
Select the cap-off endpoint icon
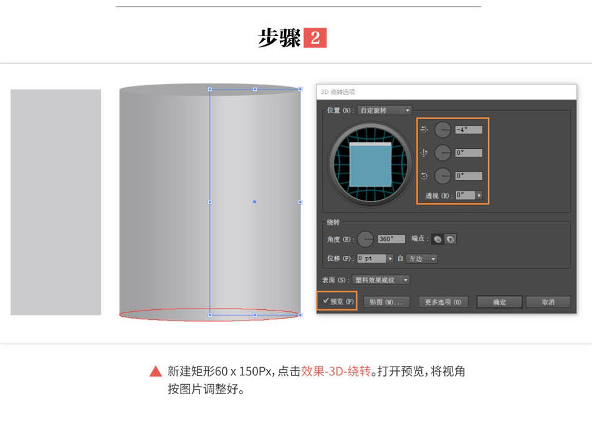click(x=450, y=239)
